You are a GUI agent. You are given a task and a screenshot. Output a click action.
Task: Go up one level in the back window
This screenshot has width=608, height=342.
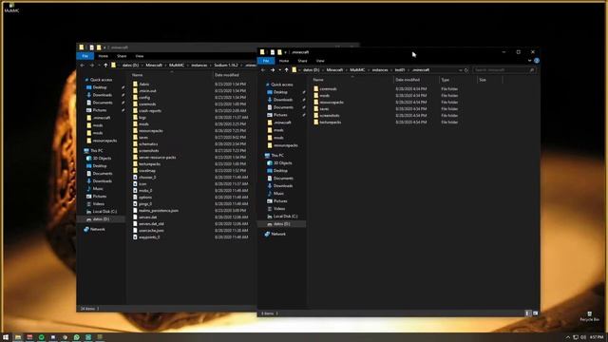[x=105, y=66]
